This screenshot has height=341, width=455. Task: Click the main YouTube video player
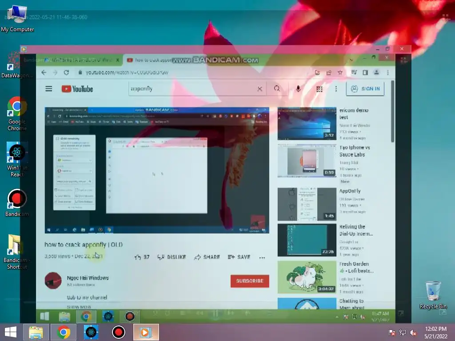point(157,170)
